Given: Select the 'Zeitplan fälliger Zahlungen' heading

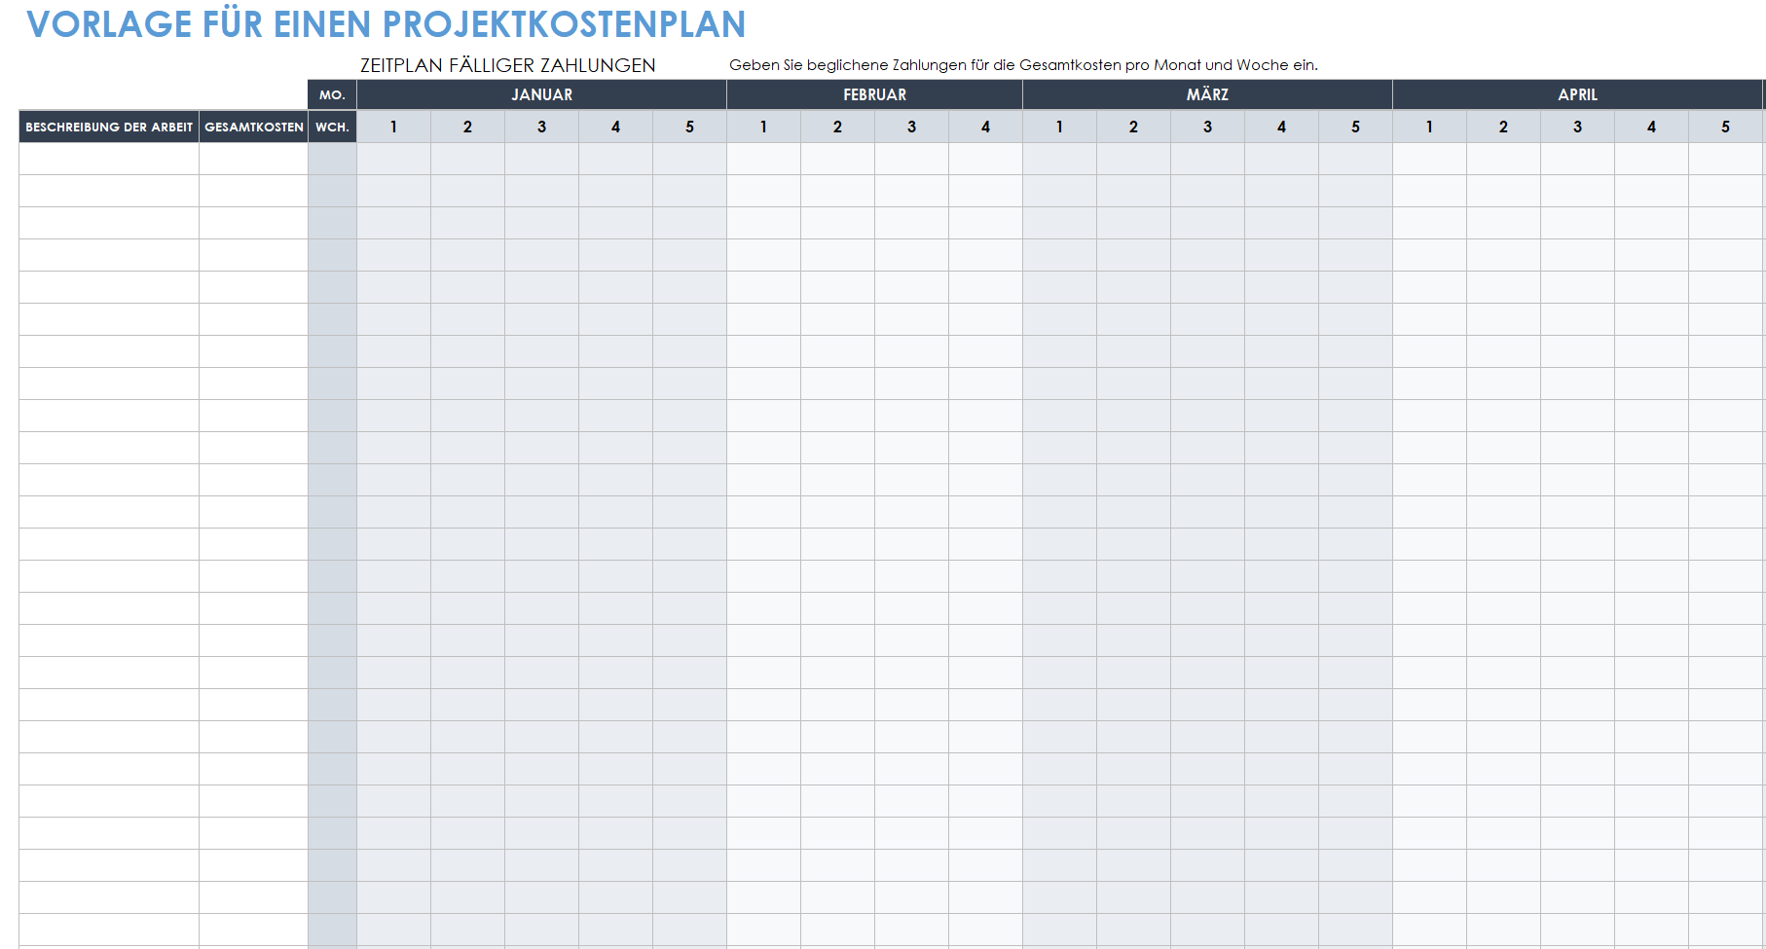Looking at the screenshot, I should pos(508,65).
